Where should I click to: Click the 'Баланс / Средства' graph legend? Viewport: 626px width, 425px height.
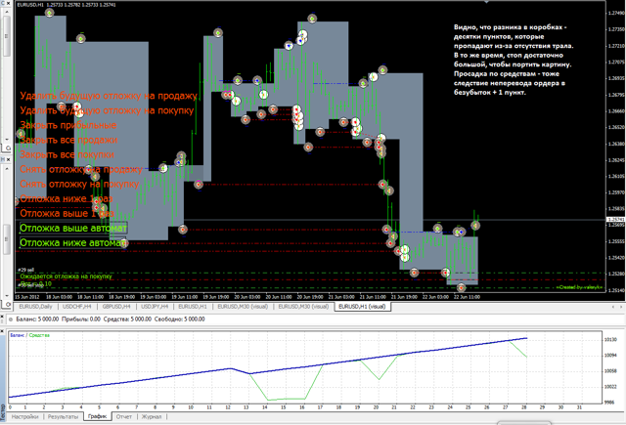[x=29, y=335]
